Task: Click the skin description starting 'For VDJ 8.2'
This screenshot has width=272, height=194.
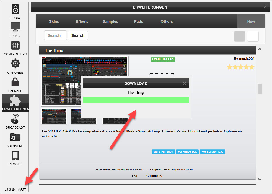Action: point(142,134)
